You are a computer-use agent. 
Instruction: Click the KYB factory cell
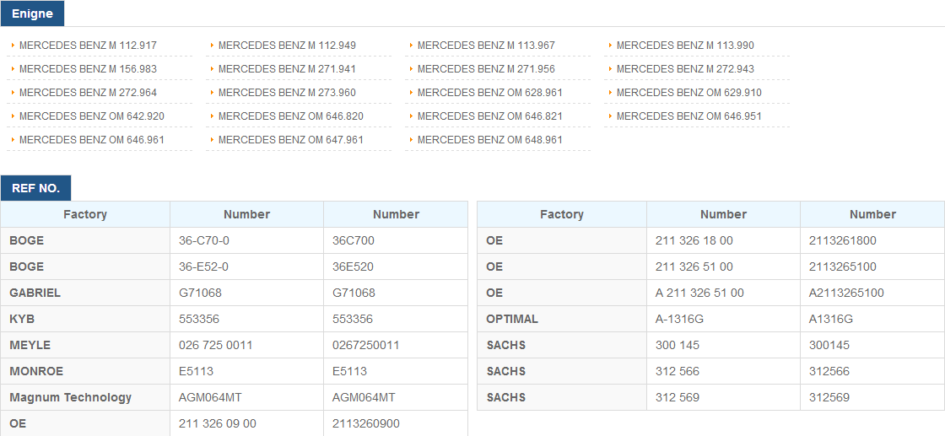pos(85,319)
